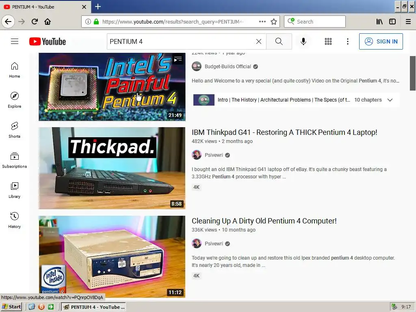Click the browser address bar URL
The width and height of the screenshot is (416, 312).
173,22
